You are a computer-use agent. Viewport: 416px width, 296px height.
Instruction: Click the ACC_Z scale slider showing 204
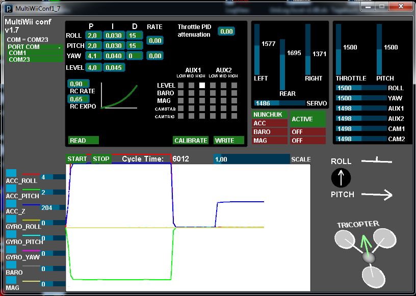tap(53, 208)
